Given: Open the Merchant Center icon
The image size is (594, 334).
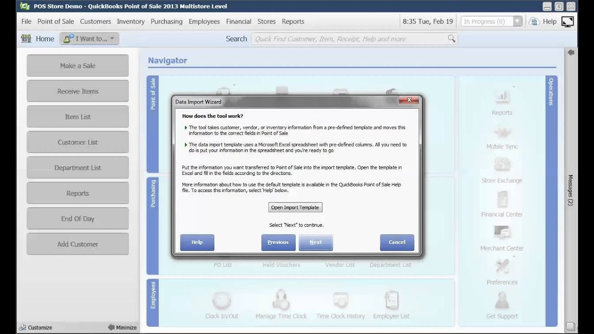Looking at the screenshot, I should tap(502, 232).
